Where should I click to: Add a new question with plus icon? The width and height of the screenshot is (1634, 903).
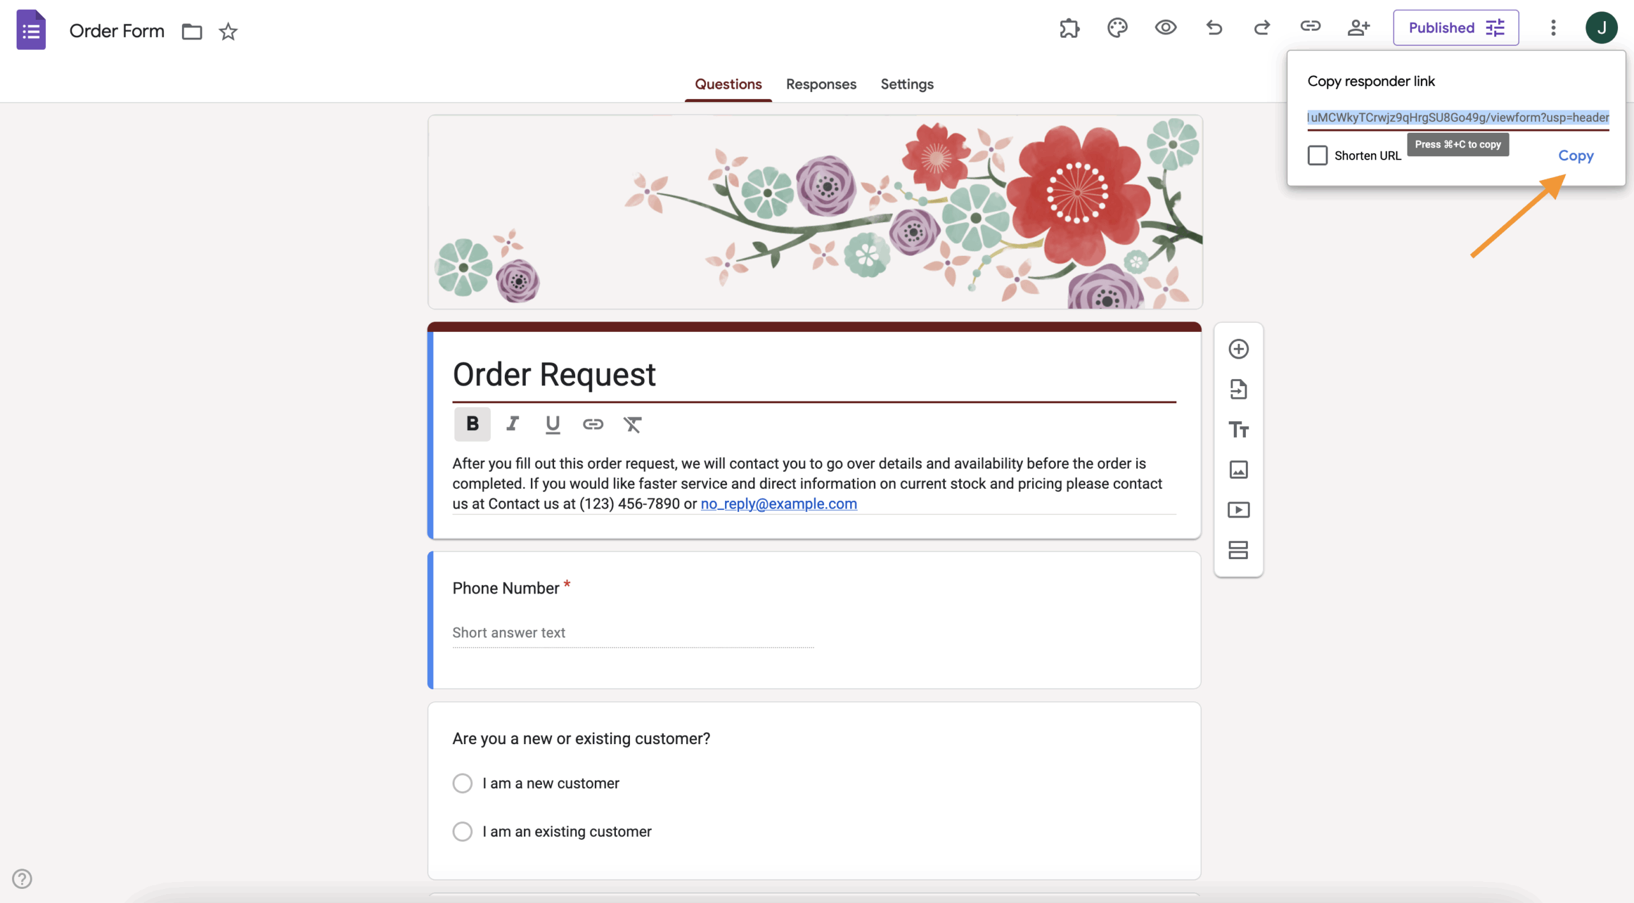tap(1238, 349)
